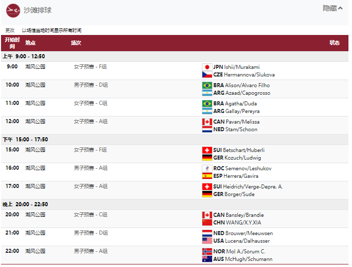Click the Netherlands flag beside Brouwer/Meeuwsen

click(207, 233)
